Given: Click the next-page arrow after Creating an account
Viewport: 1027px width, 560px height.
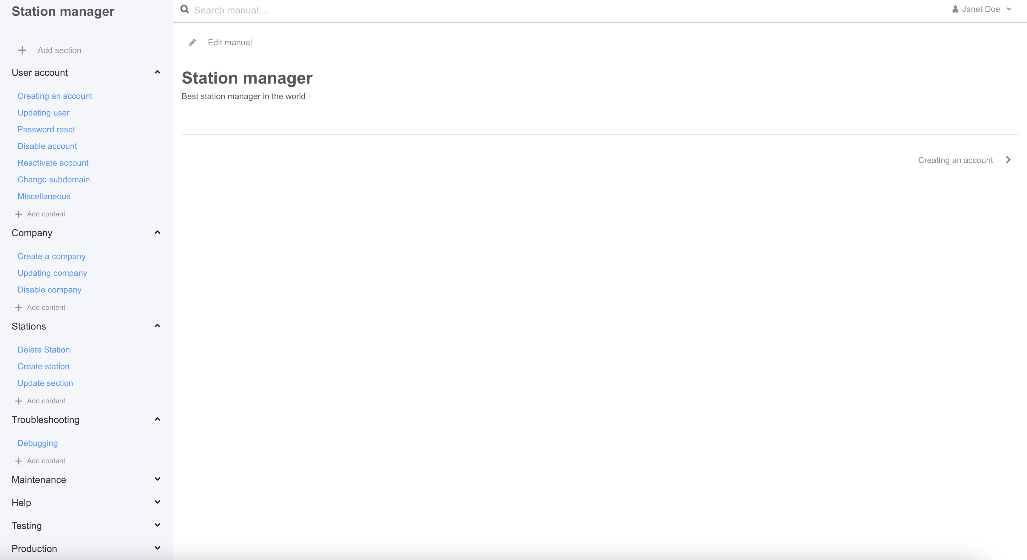Looking at the screenshot, I should (1008, 160).
